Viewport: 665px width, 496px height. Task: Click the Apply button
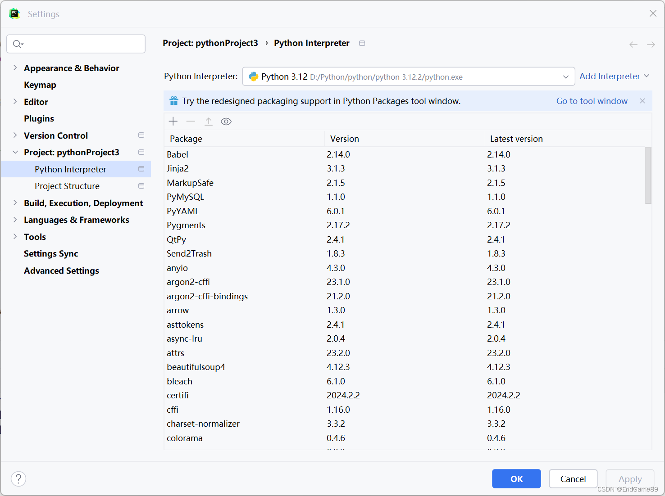pos(630,479)
